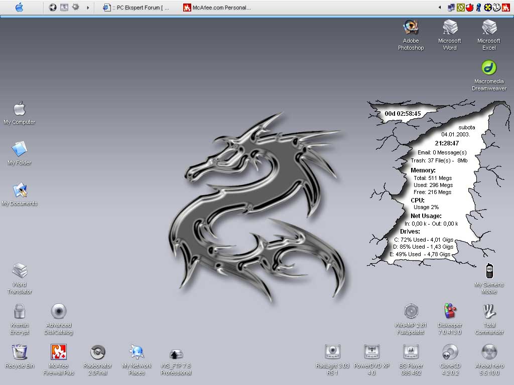Open the My Siemens Mobile icon
Image resolution: width=514 pixels, height=385 pixels.
pyautogui.click(x=489, y=271)
